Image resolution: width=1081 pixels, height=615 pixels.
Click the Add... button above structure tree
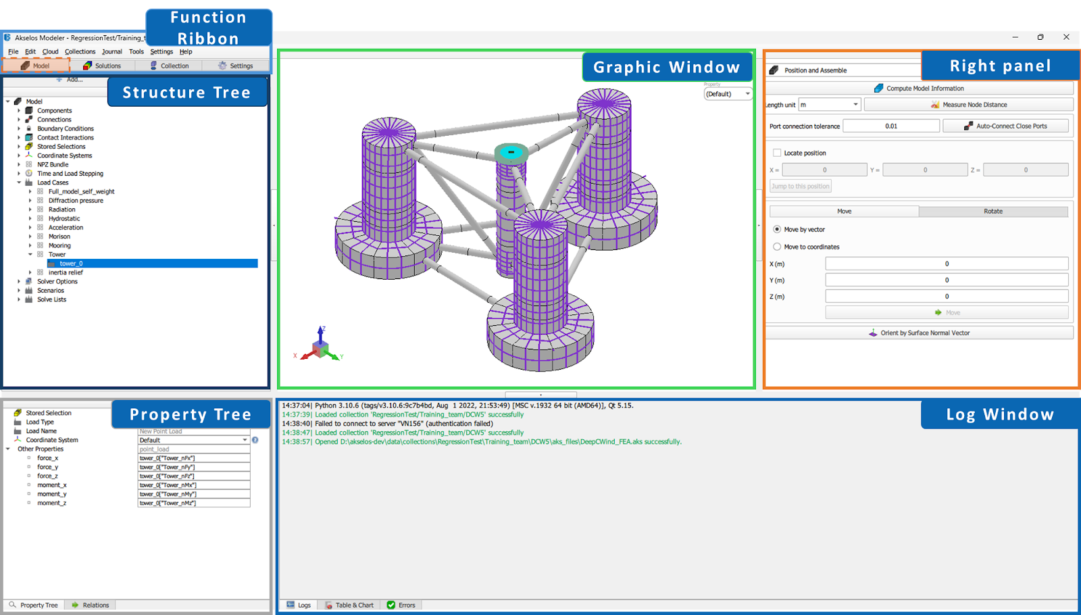(70, 80)
